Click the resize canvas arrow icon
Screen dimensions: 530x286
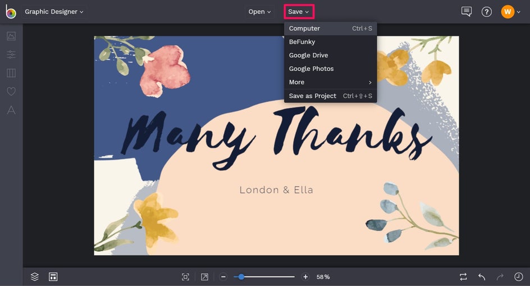(x=204, y=277)
